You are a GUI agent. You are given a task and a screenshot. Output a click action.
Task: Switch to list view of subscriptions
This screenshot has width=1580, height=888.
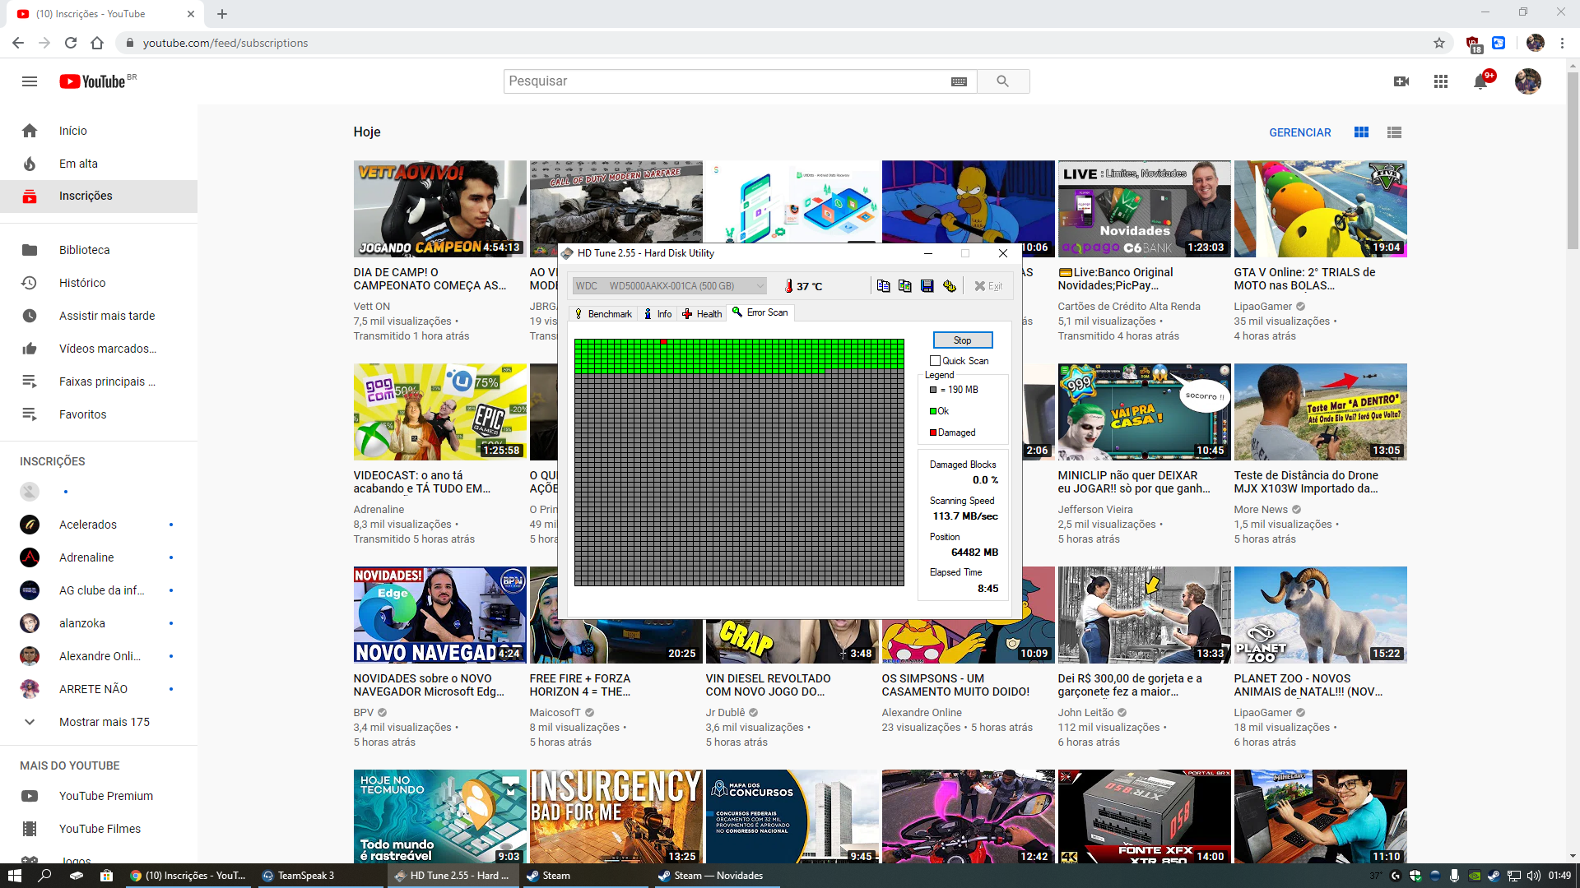point(1394,132)
